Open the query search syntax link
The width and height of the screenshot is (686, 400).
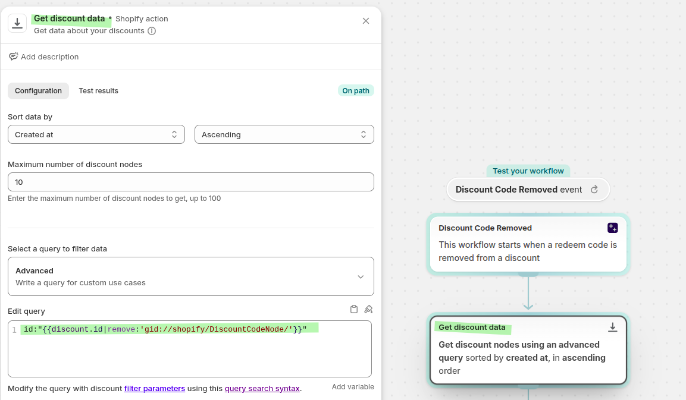262,389
